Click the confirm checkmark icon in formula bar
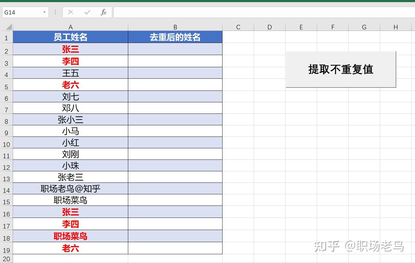This screenshot has height=263, width=415. (87, 12)
